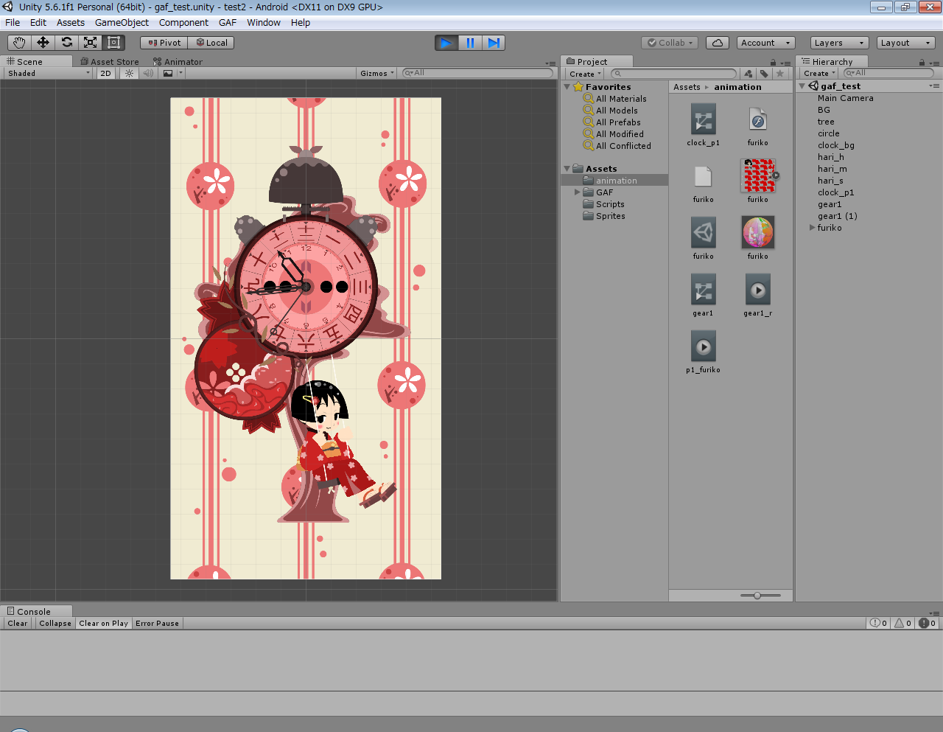Open the GameObject menu

[122, 22]
